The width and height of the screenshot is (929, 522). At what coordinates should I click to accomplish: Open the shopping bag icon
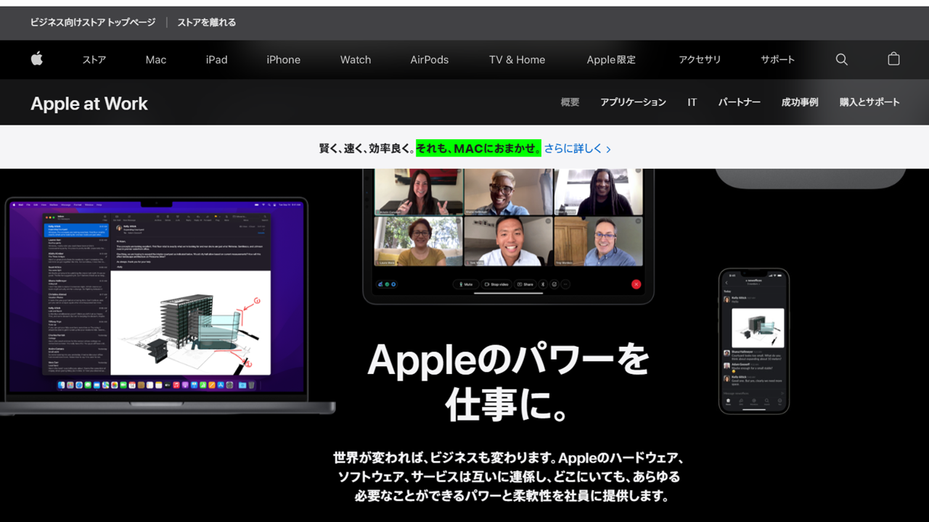pos(893,59)
